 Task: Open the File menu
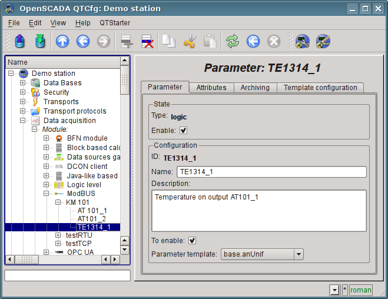[14, 23]
